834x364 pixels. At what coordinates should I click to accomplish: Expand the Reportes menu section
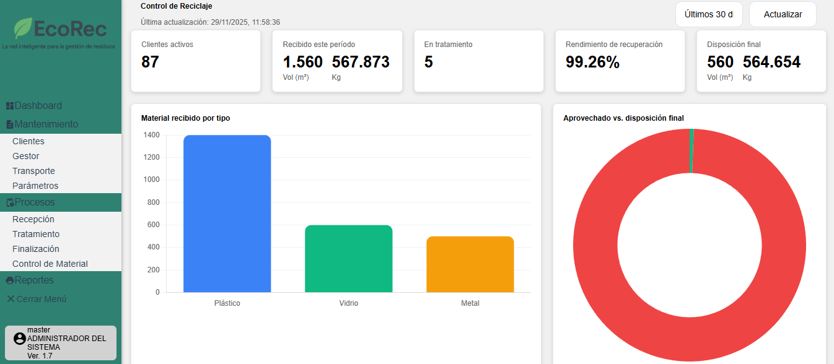(34, 280)
